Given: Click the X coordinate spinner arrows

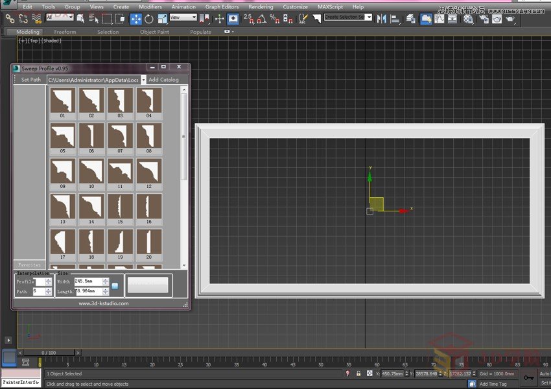Looking at the screenshot, I should [406, 373].
